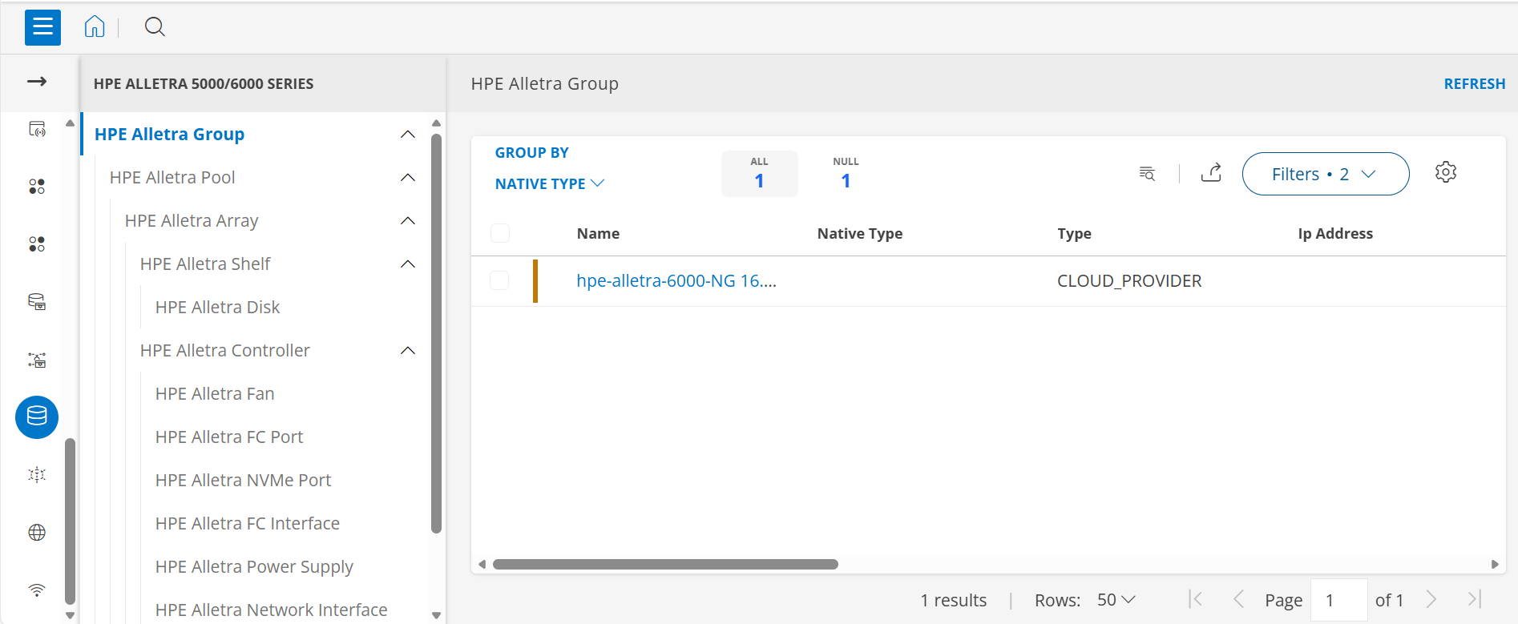The width and height of the screenshot is (1518, 624).
Task: Open the hpe-alletra-6000-NG link
Action: [x=676, y=281]
